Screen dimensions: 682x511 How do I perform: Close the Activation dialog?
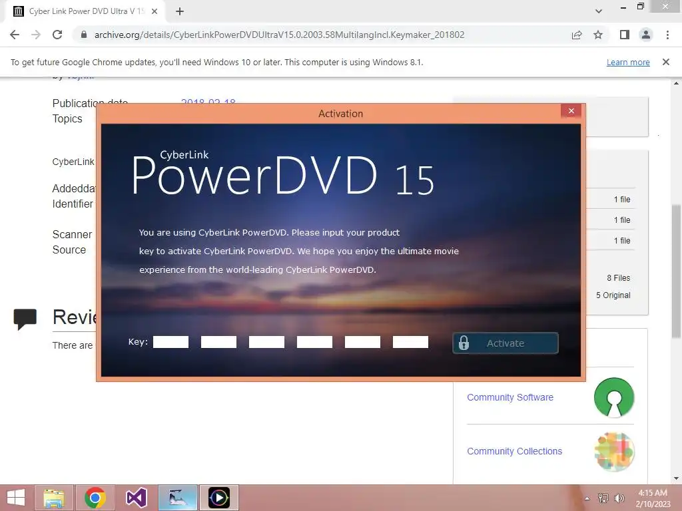point(571,111)
